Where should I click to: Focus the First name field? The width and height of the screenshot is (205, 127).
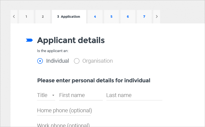[81, 95]
